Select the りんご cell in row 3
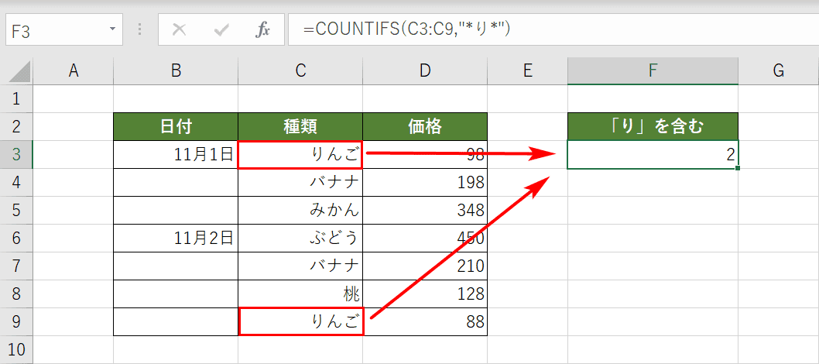 click(300, 155)
